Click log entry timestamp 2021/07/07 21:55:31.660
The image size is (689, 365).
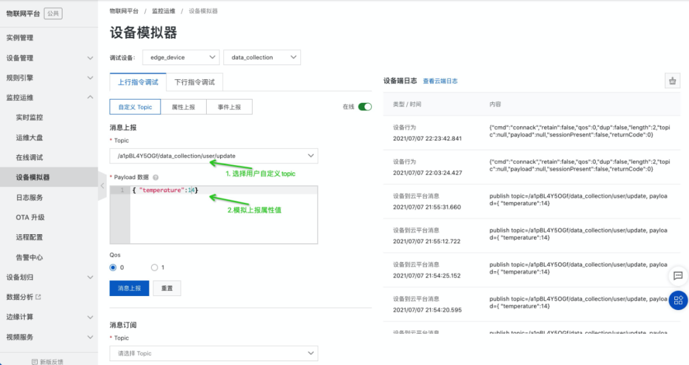(x=427, y=207)
